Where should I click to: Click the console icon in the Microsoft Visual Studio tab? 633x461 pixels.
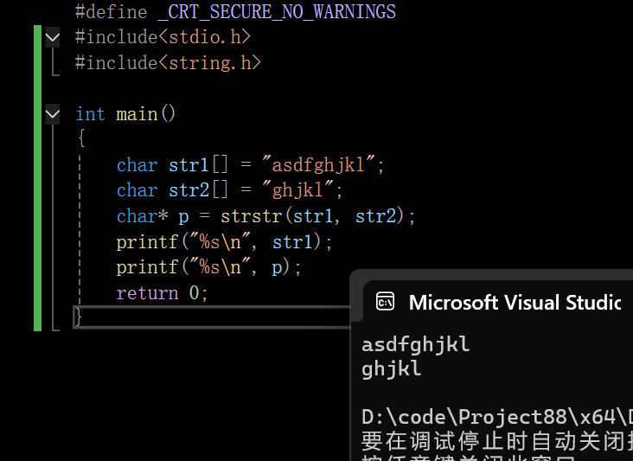click(x=385, y=302)
